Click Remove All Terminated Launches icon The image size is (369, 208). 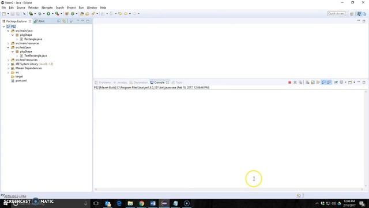point(300,82)
